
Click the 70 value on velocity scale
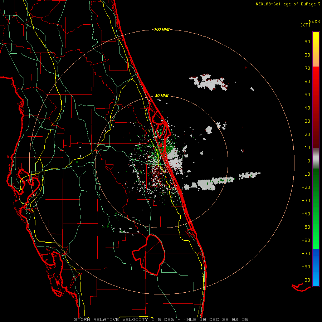click(x=307, y=68)
